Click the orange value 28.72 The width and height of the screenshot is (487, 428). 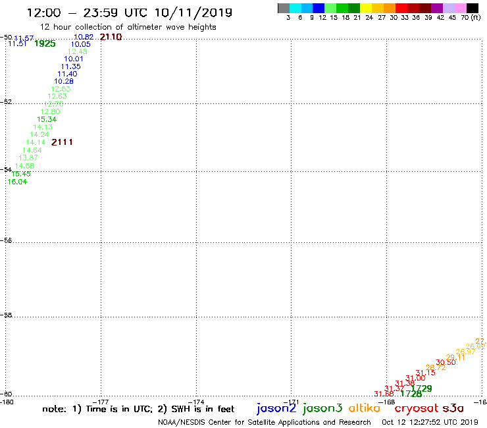click(436, 367)
